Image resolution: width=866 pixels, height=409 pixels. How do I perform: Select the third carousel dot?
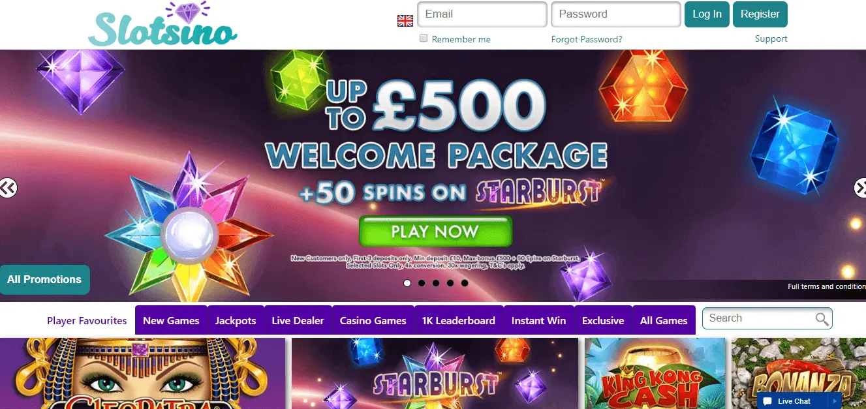[x=436, y=283]
